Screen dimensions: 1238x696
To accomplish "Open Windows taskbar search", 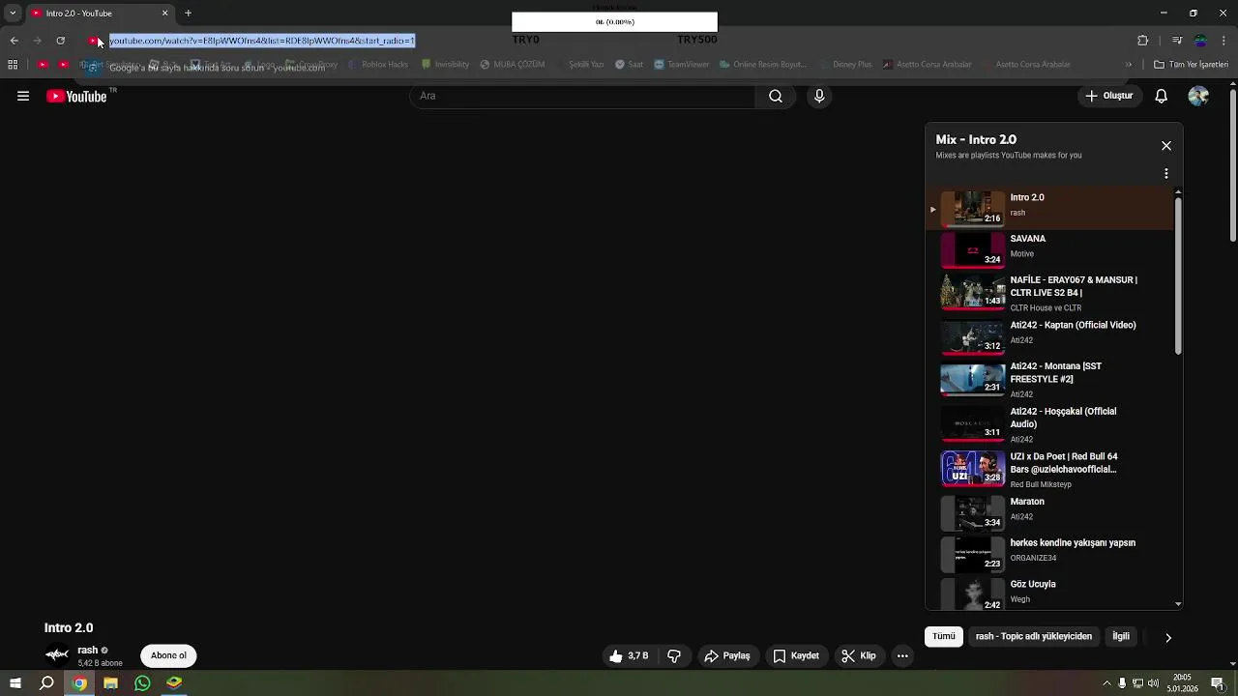I will tap(46, 683).
